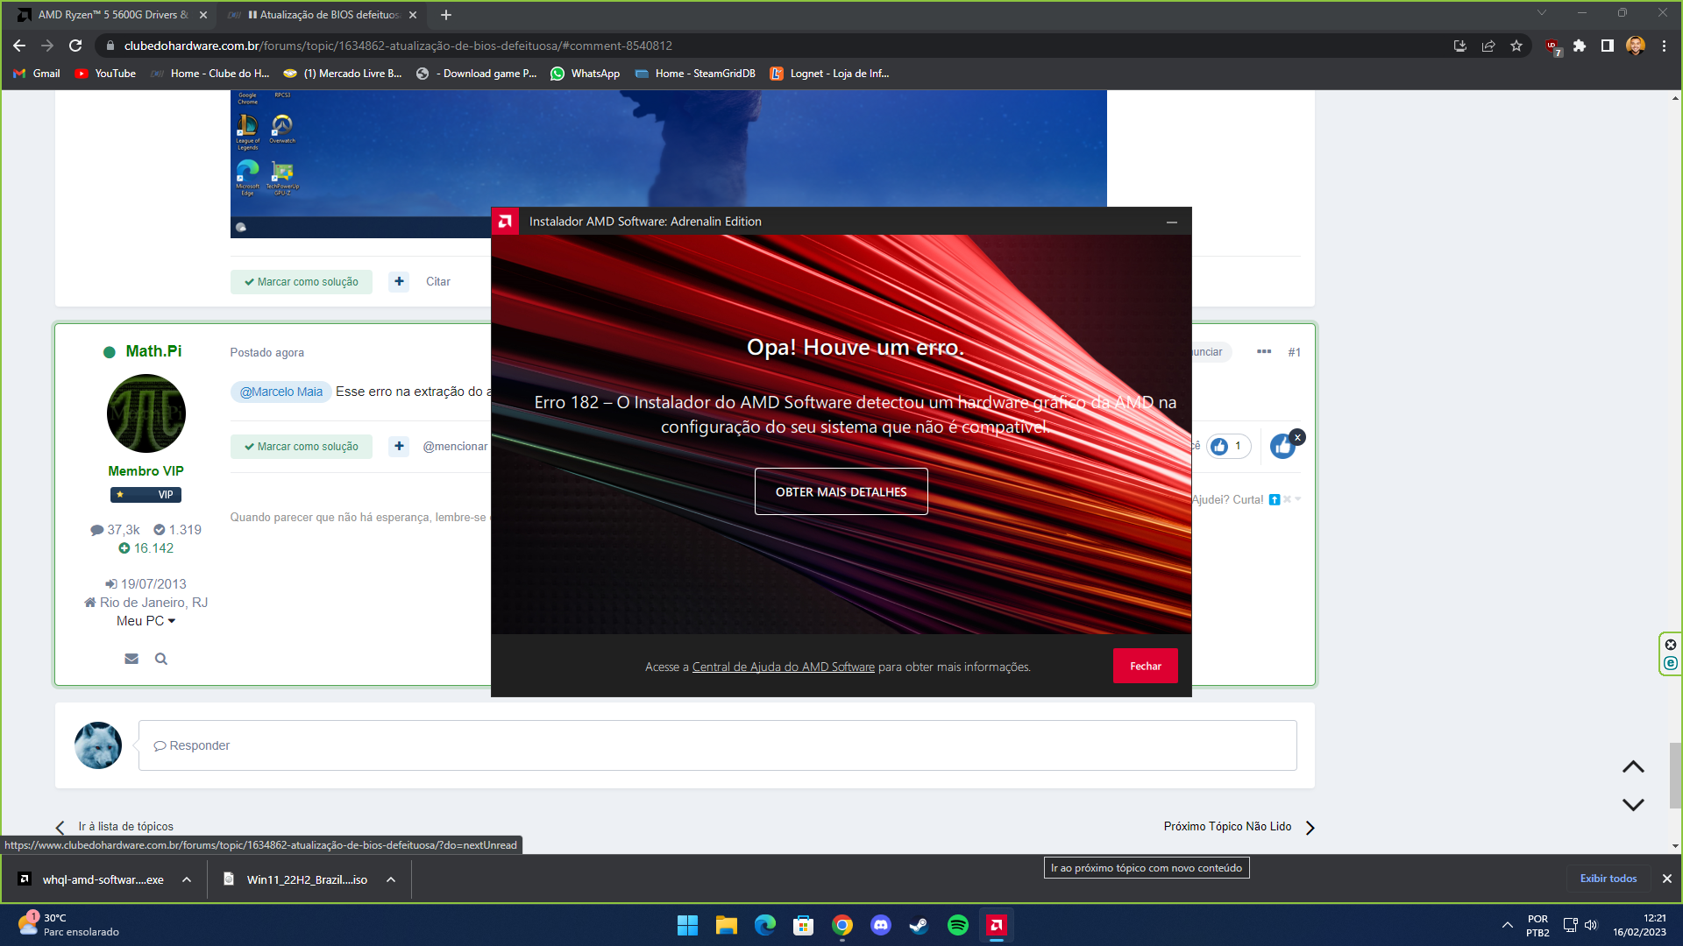Open whql-amd-software exe download
The width and height of the screenshot is (1683, 946).
click(92, 879)
